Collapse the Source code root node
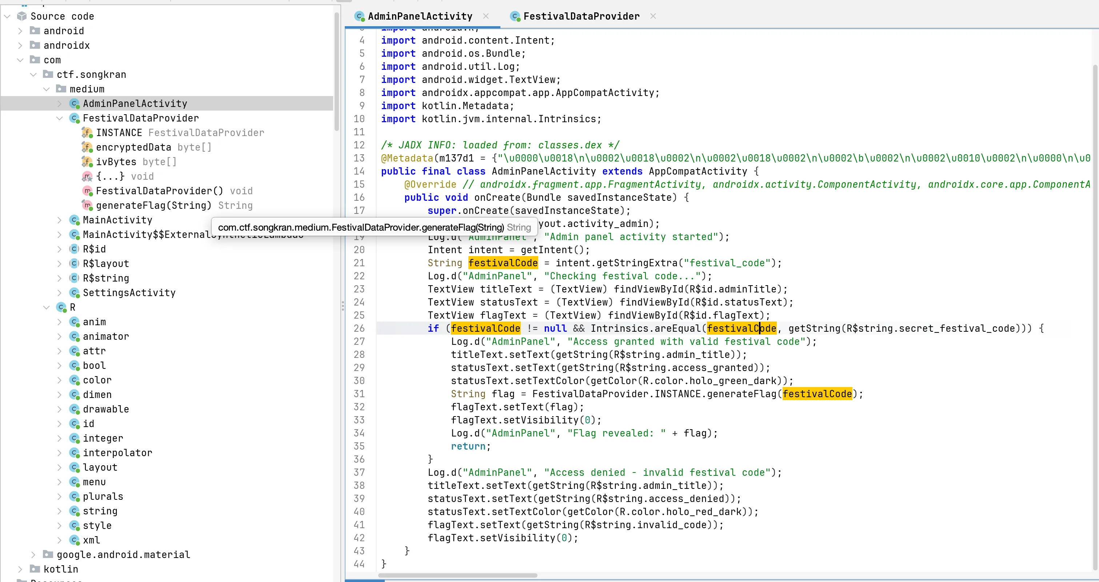Viewport: 1099px width, 582px height. (7, 16)
